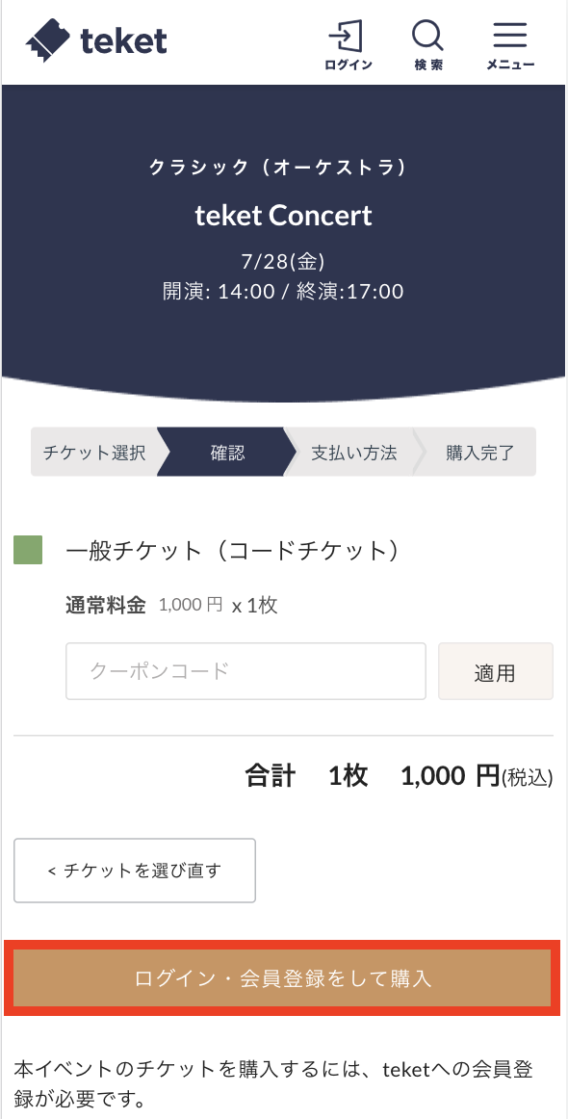Click the green ticket color square
Image resolution: width=568 pixels, height=1119 pixels.
(28, 550)
